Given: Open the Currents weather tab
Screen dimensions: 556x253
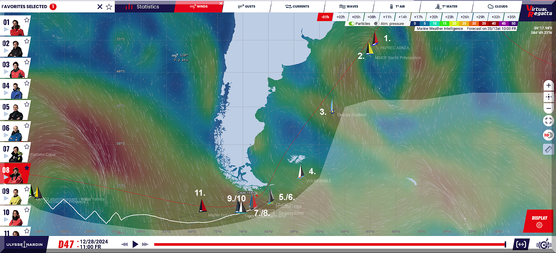Looking at the screenshot, I should pos(297,6).
